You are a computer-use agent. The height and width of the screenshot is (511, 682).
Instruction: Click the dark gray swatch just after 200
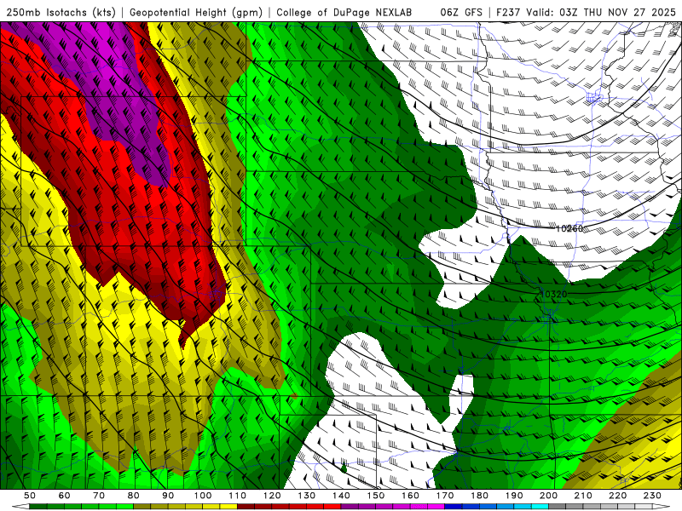pyautogui.click(x=558, y=507)
